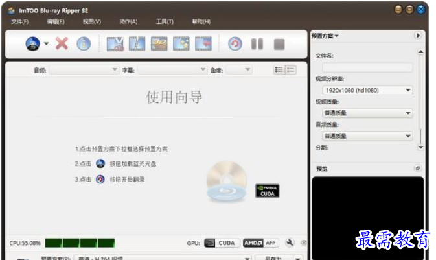The image size is (436, 260).
Task: Open the 音频质量 quality dropdown
Action: [x=367, y=136]
